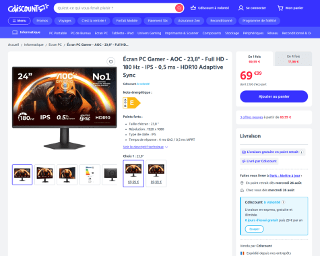Go to Imprimante & Scanner subcategory

tap(182, 33)
